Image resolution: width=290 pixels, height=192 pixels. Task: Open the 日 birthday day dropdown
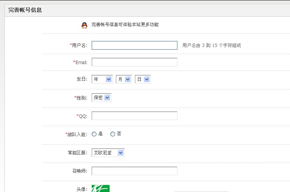point(143,79)
